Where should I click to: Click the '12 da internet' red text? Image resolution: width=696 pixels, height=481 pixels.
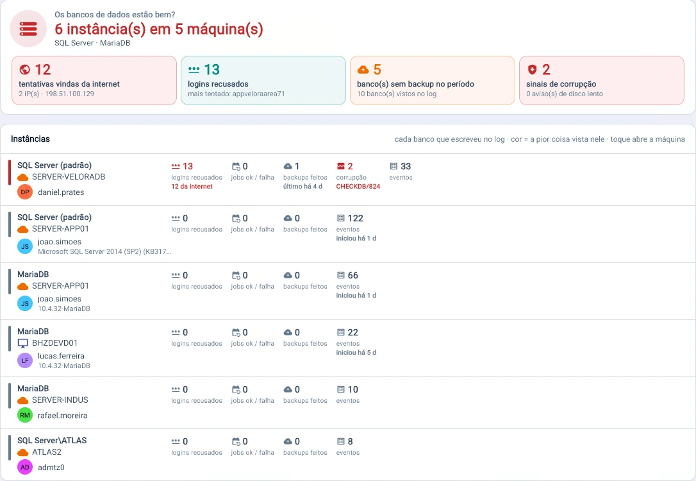192,187
